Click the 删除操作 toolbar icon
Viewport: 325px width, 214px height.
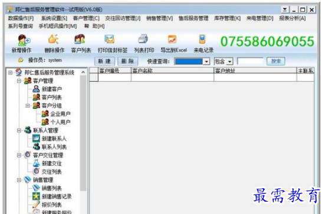(53, 39)
